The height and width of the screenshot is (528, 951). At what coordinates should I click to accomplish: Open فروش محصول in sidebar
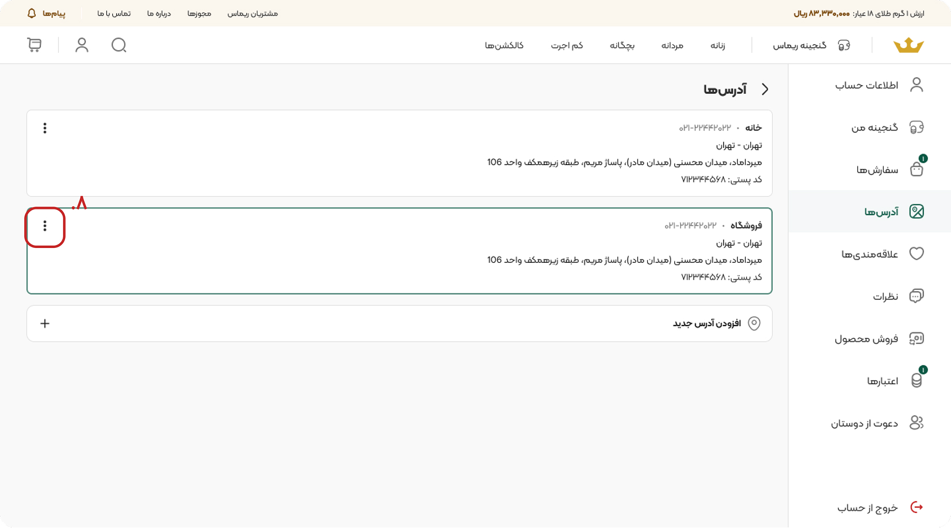pyautogui.click(x=866, y=339)
